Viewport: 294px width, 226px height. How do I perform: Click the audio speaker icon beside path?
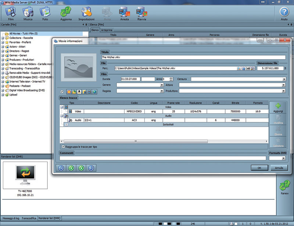pos(248,68)
